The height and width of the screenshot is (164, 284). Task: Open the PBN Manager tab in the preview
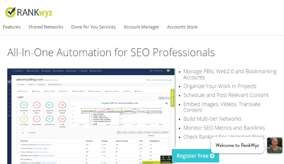[x=95, y=91]
